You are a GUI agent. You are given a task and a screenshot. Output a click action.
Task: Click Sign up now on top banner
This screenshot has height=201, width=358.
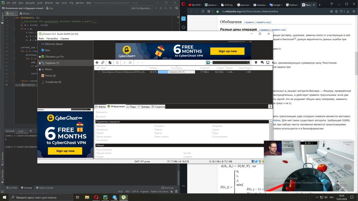(x=227, y=51)
